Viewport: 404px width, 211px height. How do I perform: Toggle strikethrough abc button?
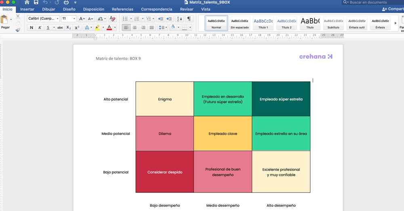[60, 27]
